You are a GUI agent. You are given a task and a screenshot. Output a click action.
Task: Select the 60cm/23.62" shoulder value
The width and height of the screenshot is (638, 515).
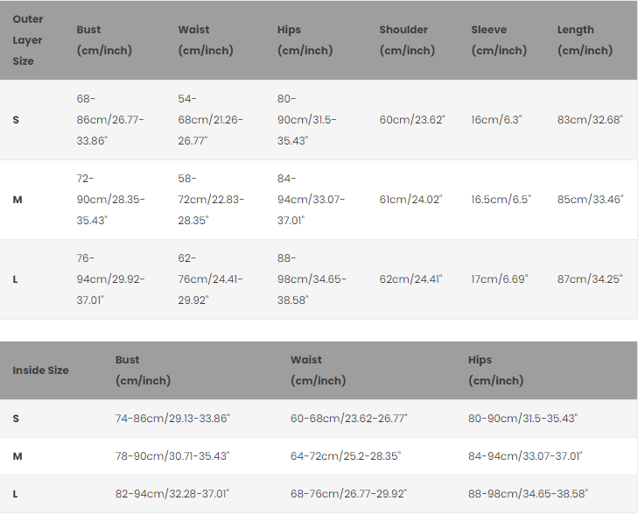[x=411, y=119]
